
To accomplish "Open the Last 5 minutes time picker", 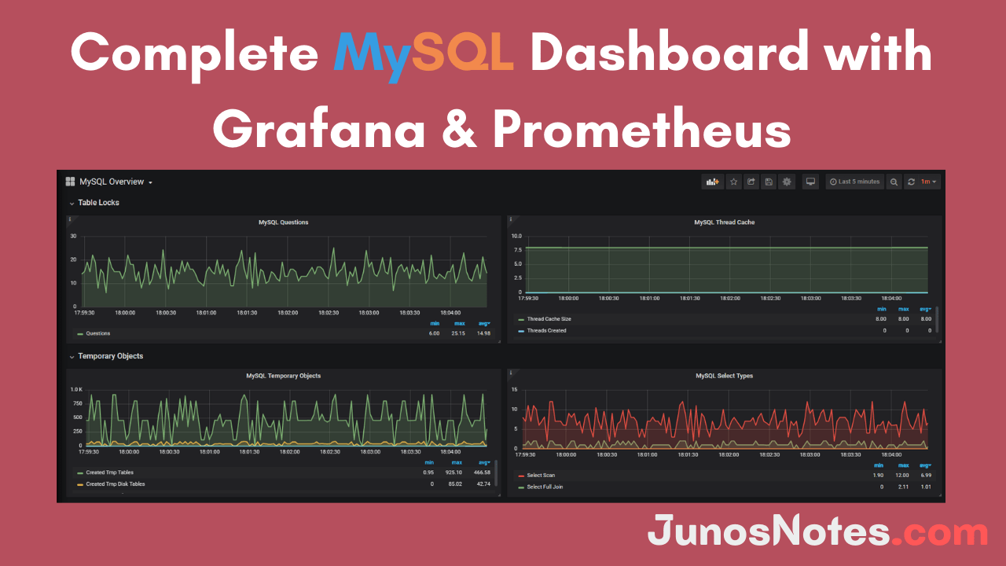I will click(855, 182).
